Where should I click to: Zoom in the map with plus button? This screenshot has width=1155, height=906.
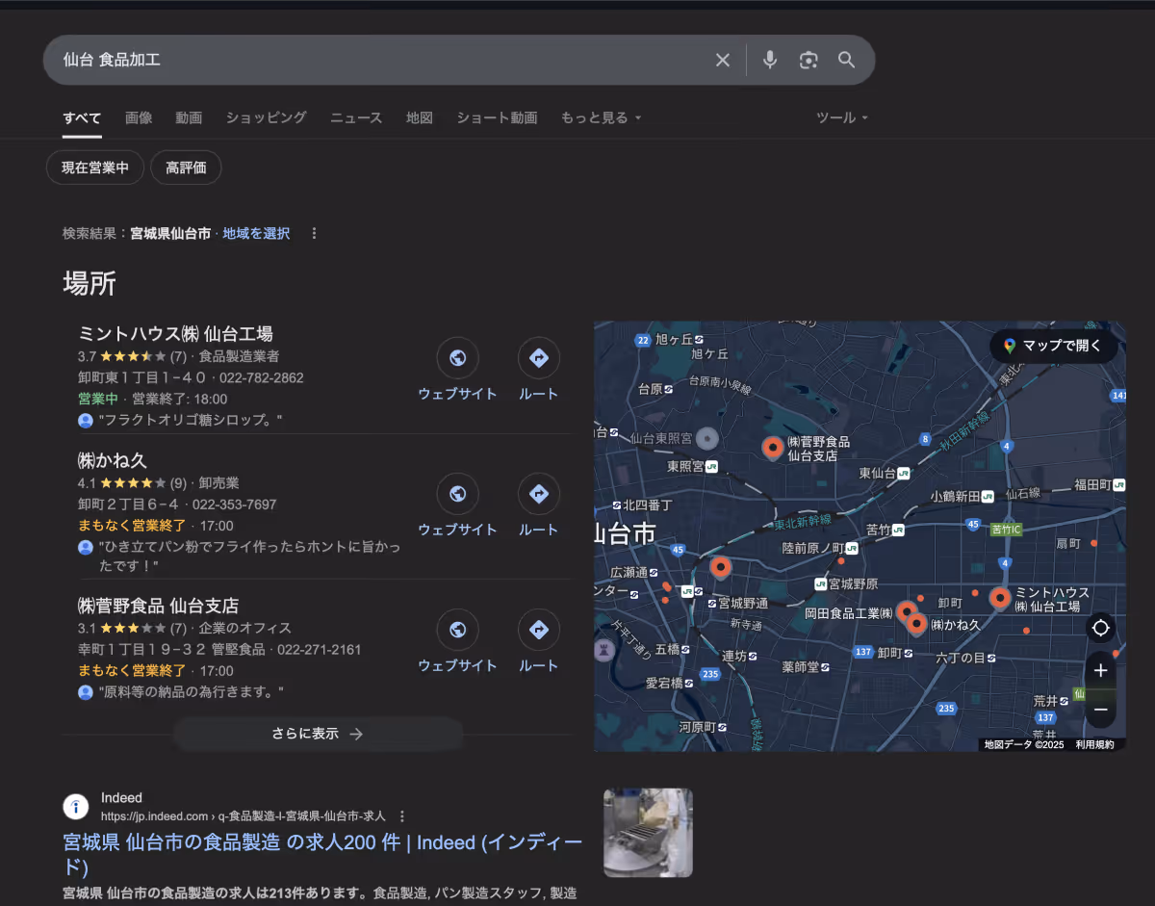[1101, 671]
